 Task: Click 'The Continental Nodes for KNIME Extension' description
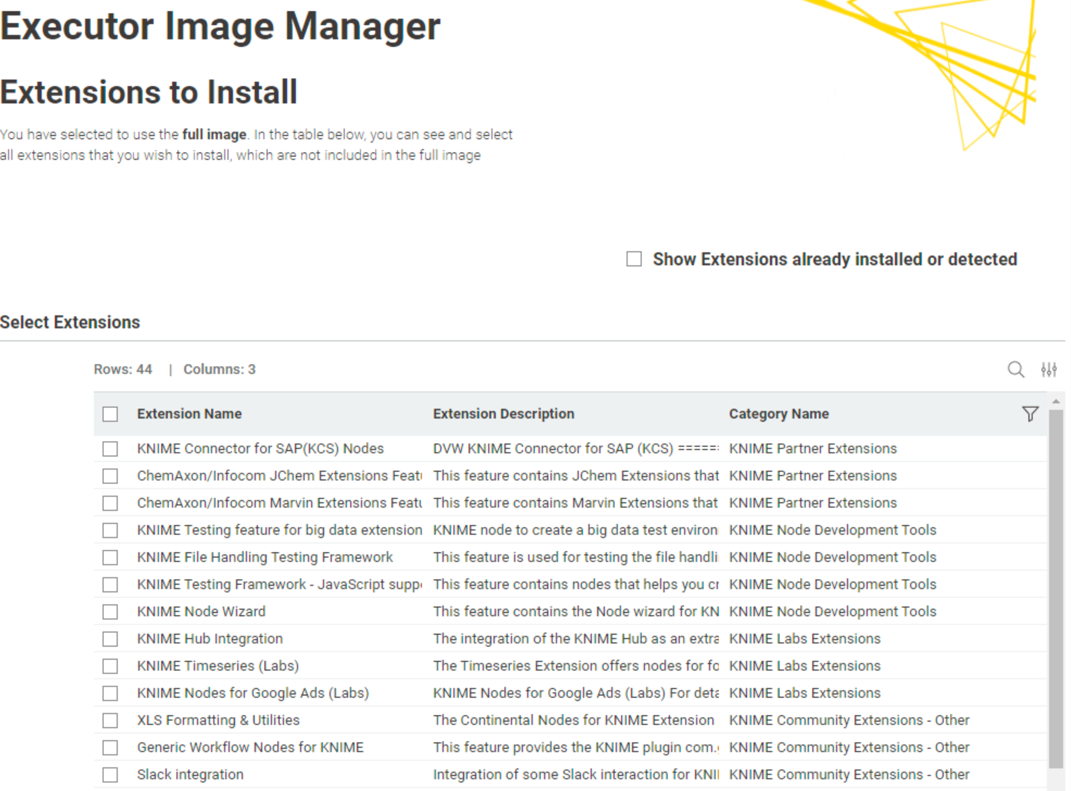tap(574, 720)
